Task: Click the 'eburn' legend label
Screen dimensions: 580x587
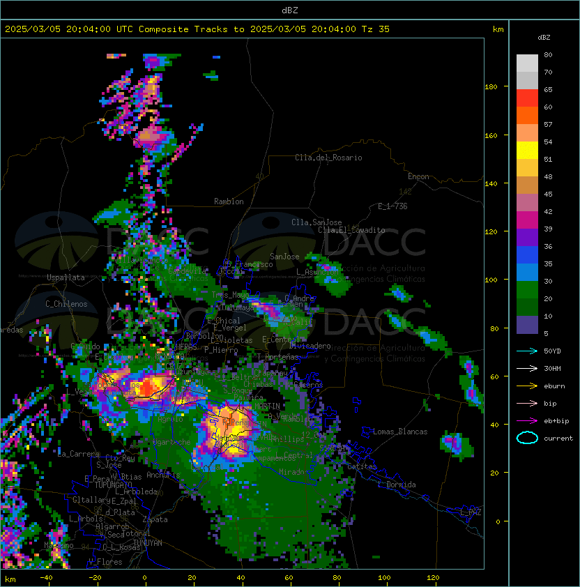Action: click(554, 386)
